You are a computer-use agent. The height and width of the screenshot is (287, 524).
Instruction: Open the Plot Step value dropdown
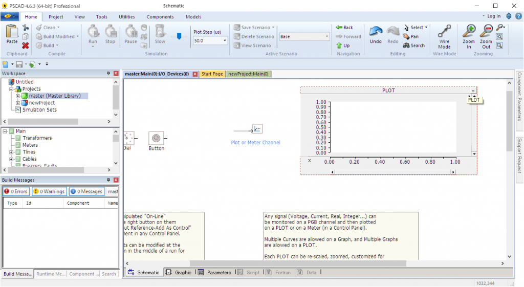coord(225,40)
